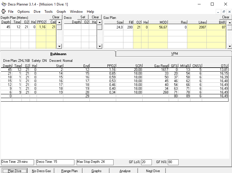The image size is (232, 173).
Task: Open the document system menu icon beside File
Action: 3,11
